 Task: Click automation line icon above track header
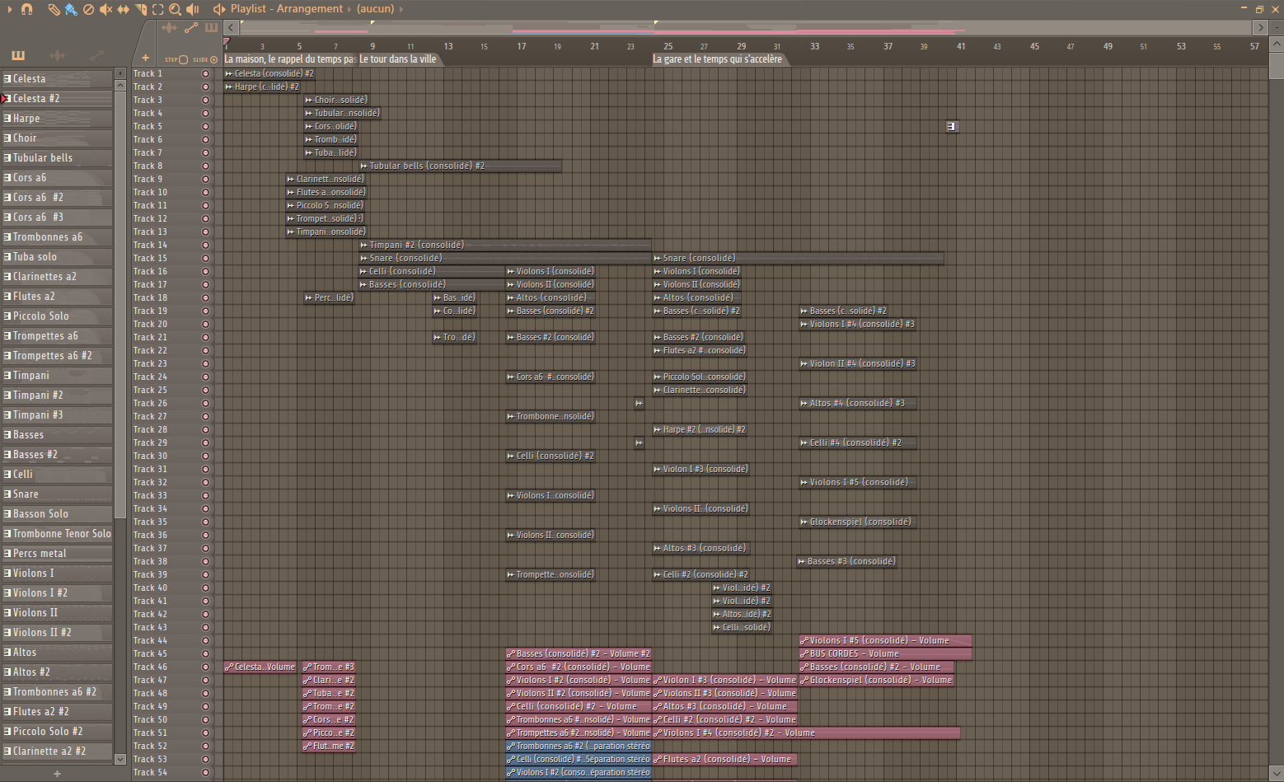pyautogui.click(x=190, y=28)
